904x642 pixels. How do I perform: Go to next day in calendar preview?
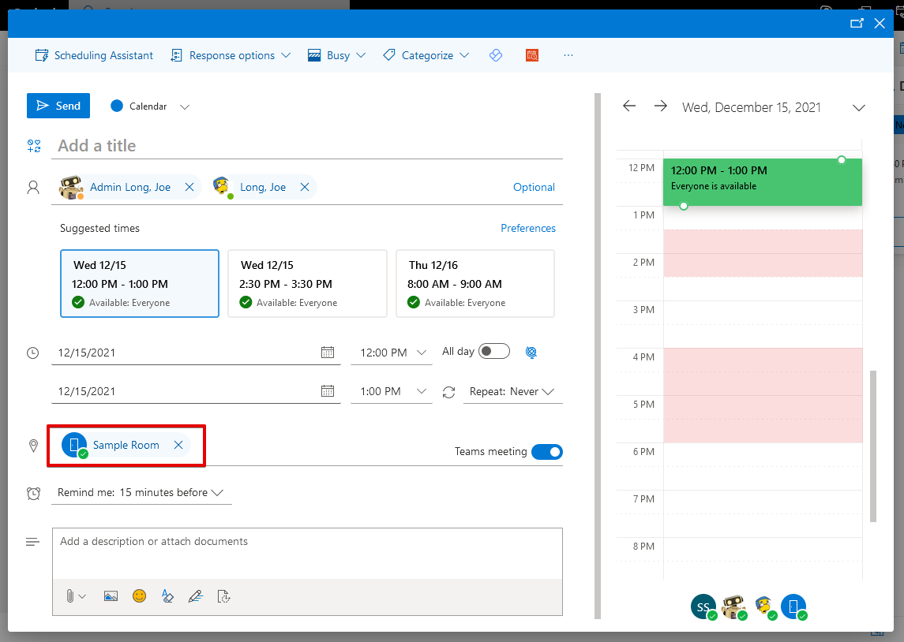click(x=661, y=106)
